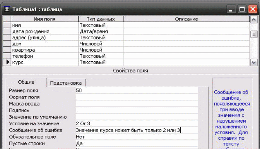
Task: Select the field name дом
Action: pos(44,44)
